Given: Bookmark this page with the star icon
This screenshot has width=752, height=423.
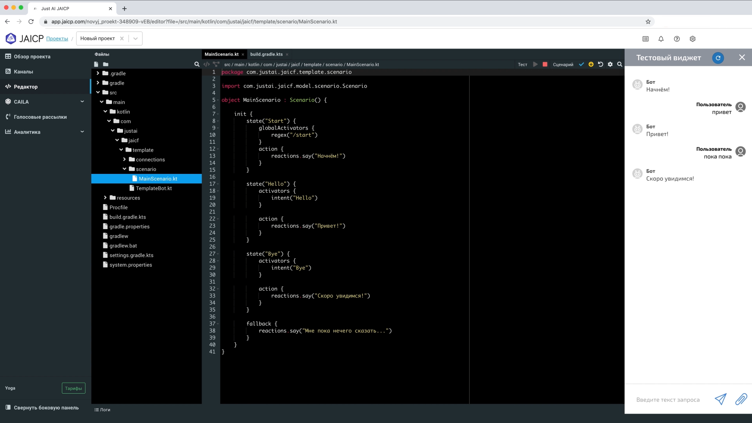Looking at the screenshot, I should [x=648, y=22].
